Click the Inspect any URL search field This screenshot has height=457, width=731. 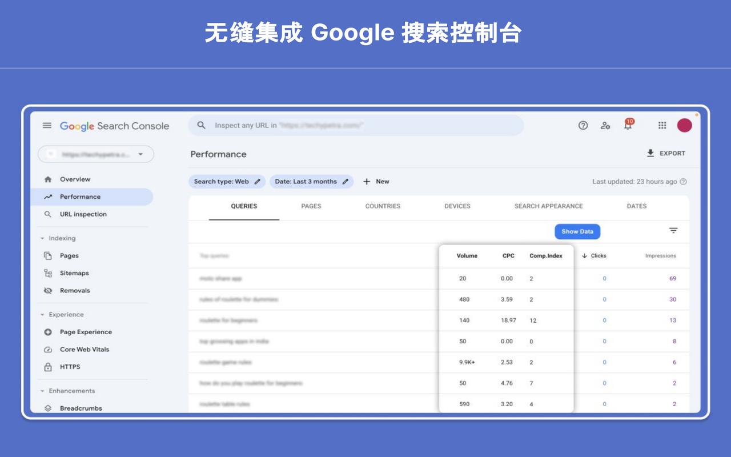point(356,125)
